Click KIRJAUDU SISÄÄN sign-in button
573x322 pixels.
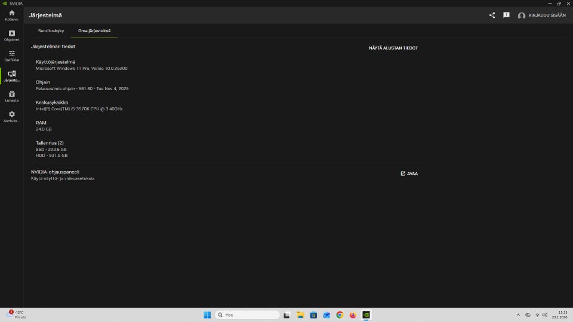click(541, 16)
